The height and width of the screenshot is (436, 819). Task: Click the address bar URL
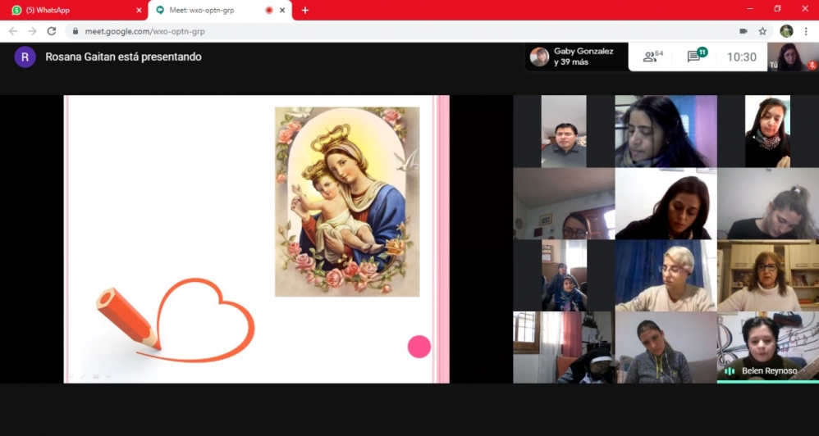(x=144, y=31)
